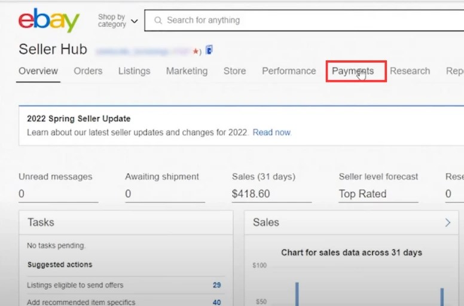Click the magnifier icon in search box
The image size is (464, 306).
[x=158, y=20]
